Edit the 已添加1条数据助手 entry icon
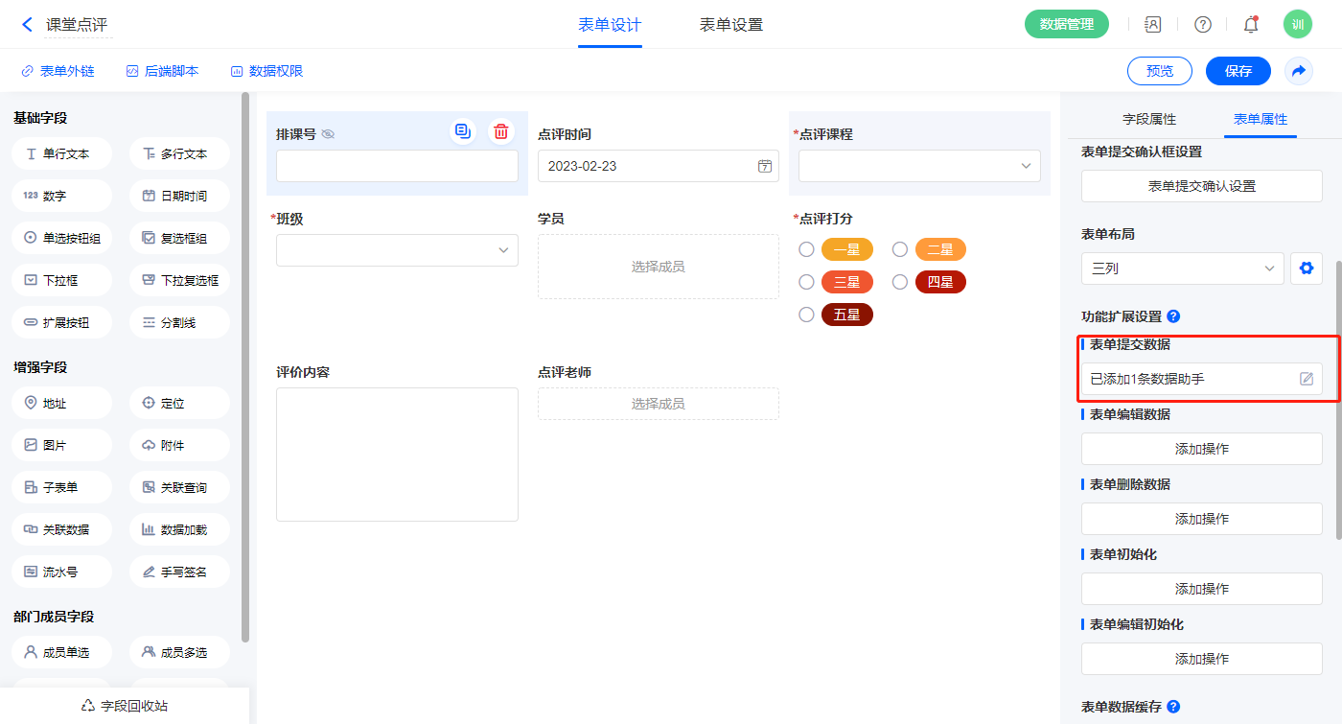 pyautogui.click(x=1306, y=379)
